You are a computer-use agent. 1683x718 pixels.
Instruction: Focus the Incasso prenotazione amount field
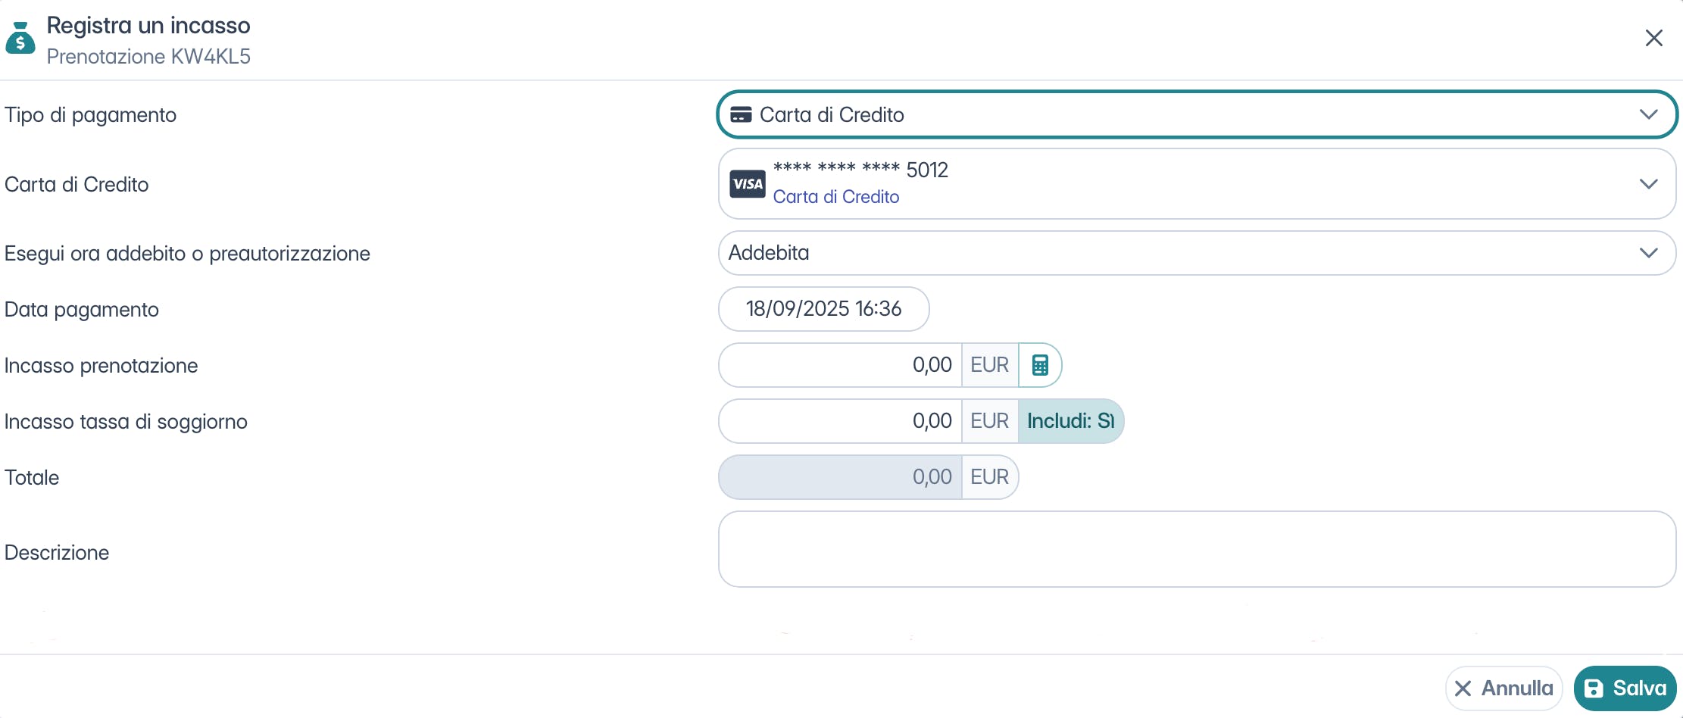click(841, 365)
